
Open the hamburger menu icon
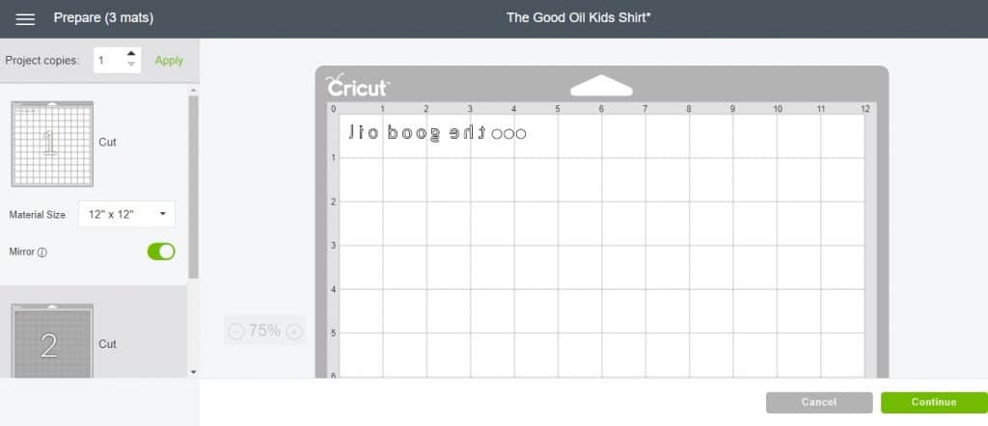pyautogui.click(x=25, y=19)
